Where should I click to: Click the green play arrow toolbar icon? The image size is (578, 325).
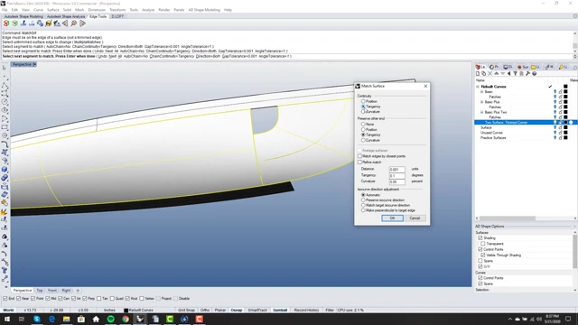pos(82,23)
